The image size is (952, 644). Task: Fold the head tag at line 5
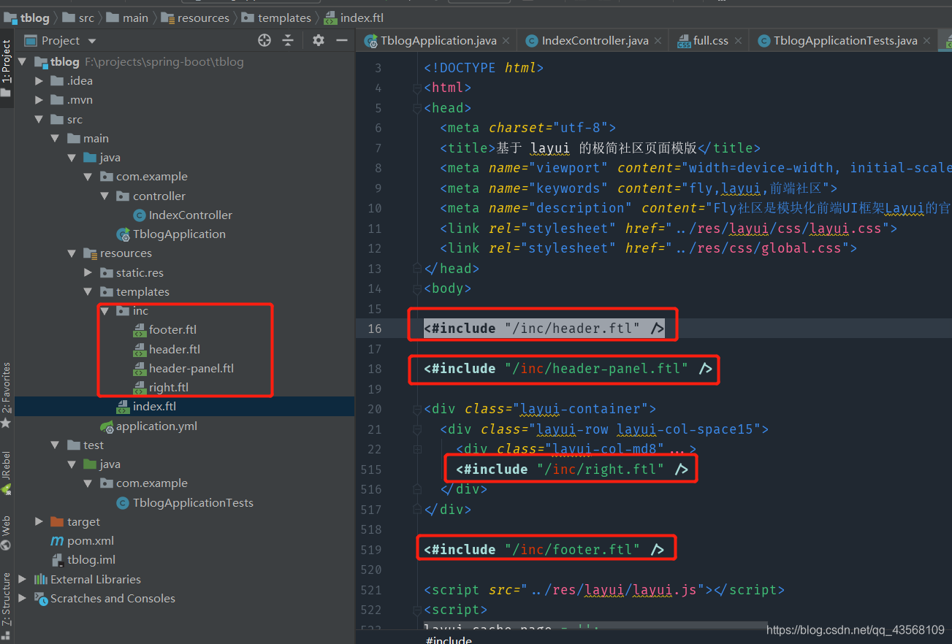(x=416, y=108)
